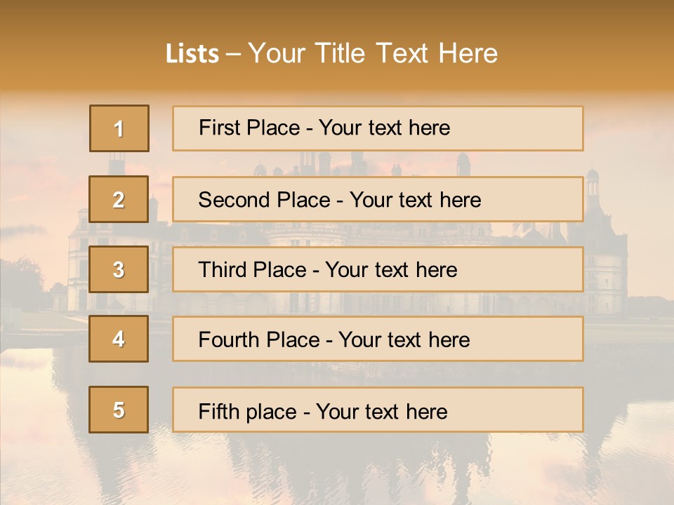Click "Your text here" in the Second Place row
674x505 pixels.
(x=415, y=200)
